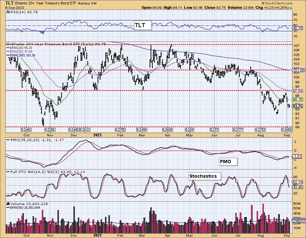Click the boxed 'PMO' annotation label
The width and height of the screenshot is (306, 238).
point(228,162)
